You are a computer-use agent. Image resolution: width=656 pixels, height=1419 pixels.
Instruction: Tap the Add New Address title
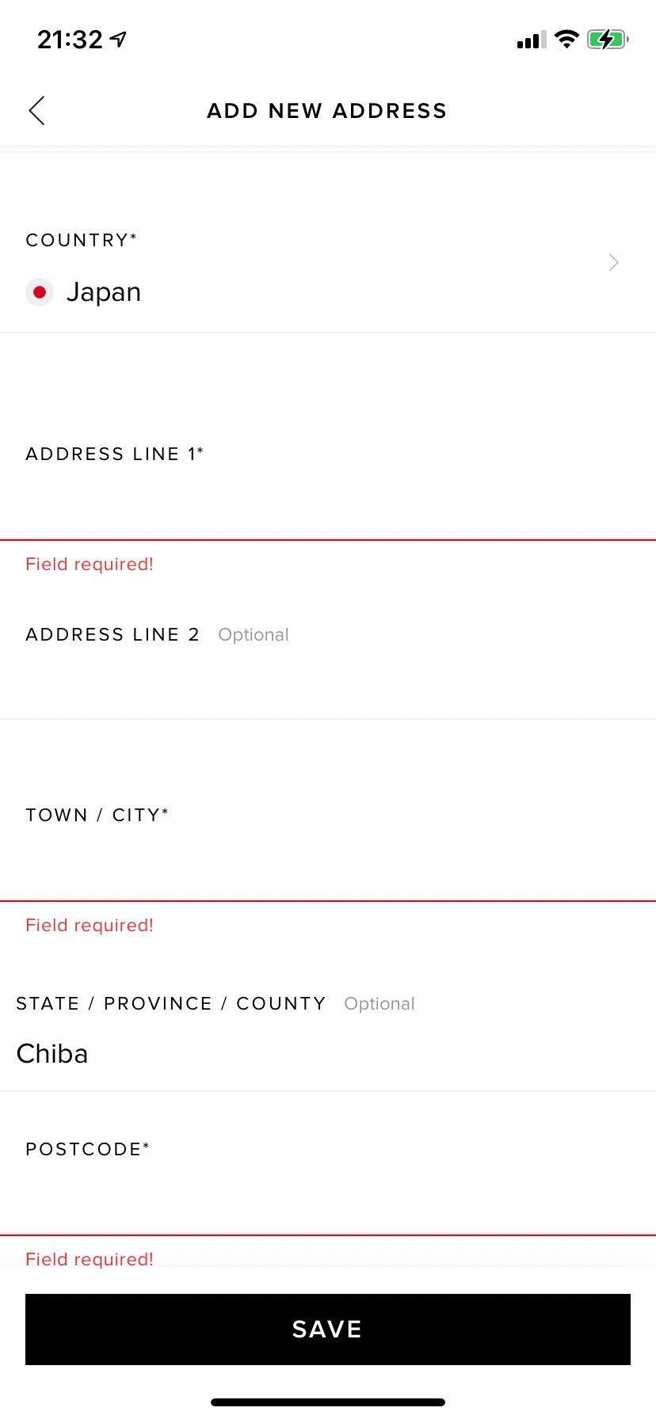point(327,111)
